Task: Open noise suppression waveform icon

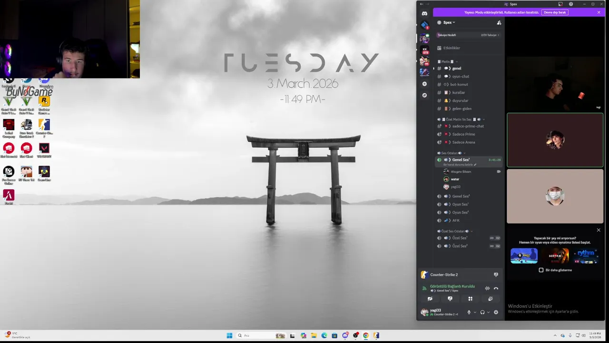Action: (487, 288)
